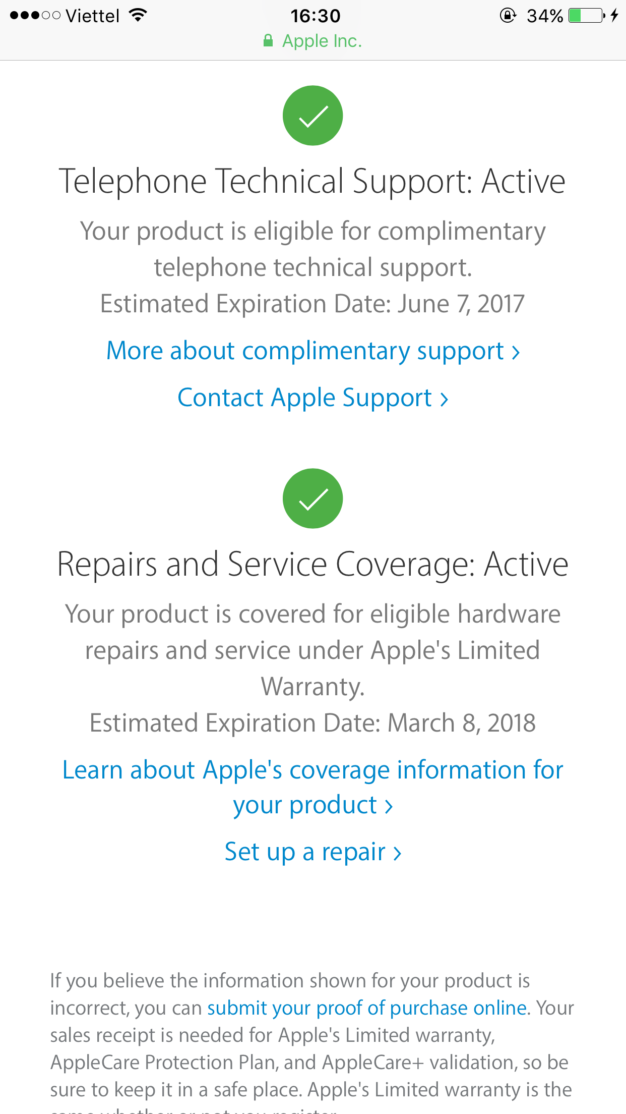Tap the March 8, 2018 expiration date text
626x1114 pixels.
tap(461, 723)
